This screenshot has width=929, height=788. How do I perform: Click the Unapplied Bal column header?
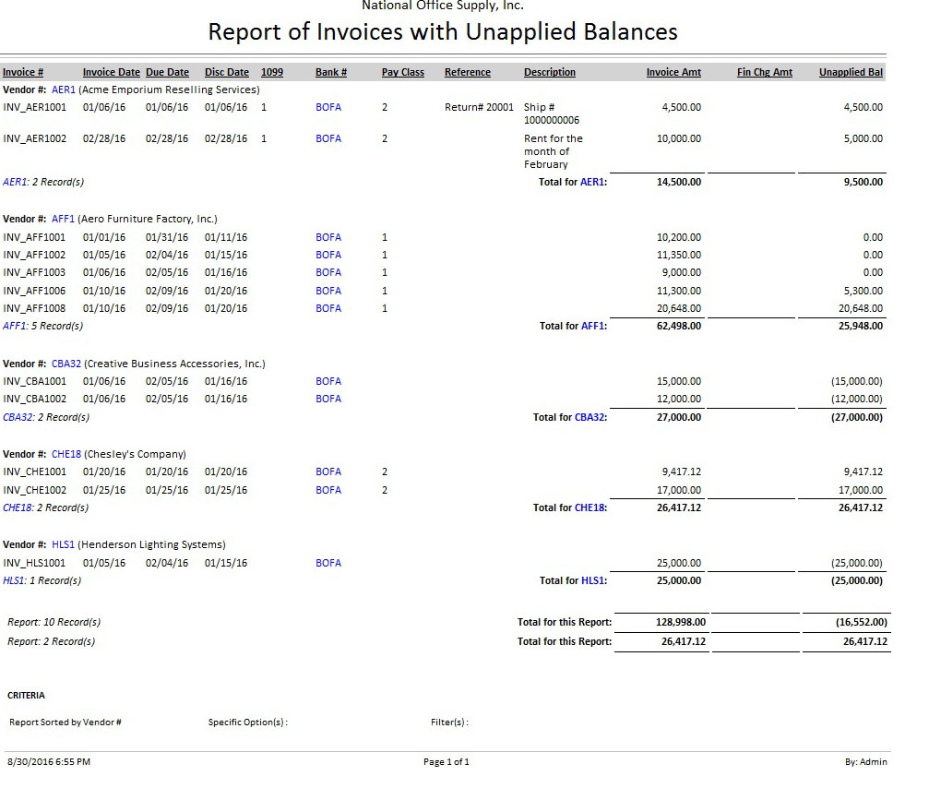point(851,73)
